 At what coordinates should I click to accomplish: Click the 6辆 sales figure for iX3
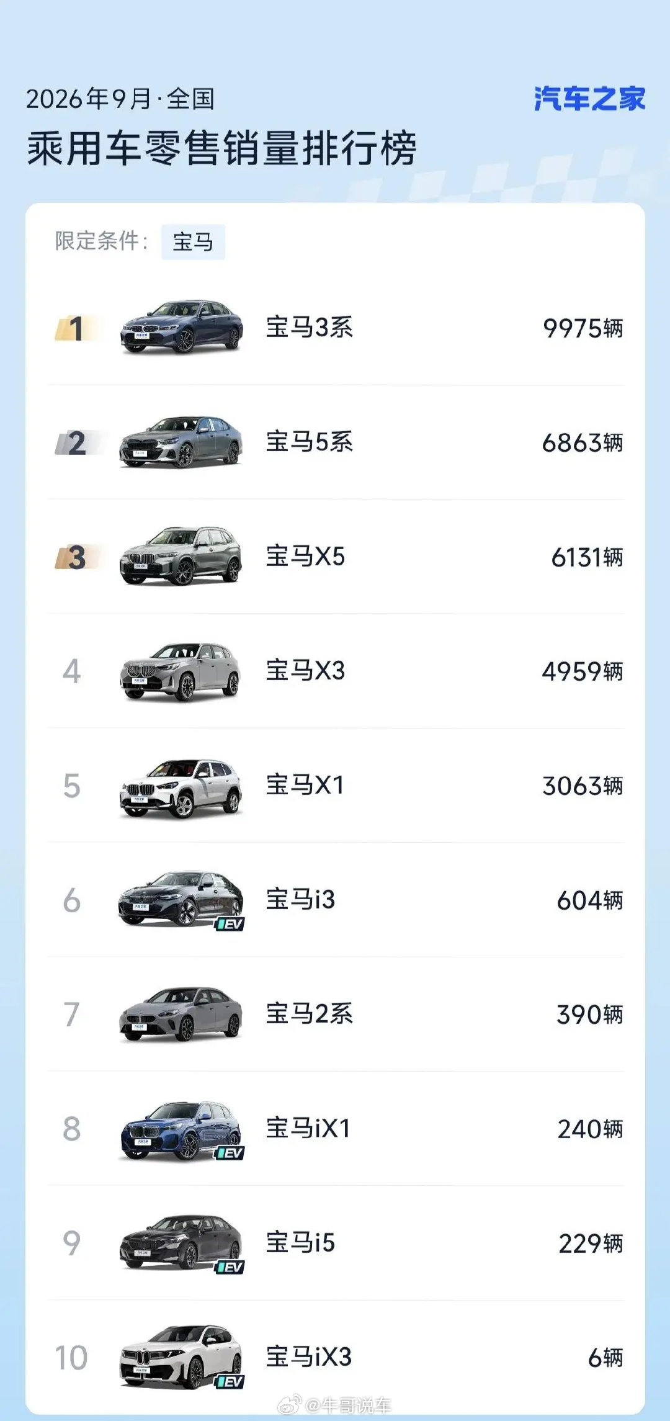click(x=605, y=1358)
